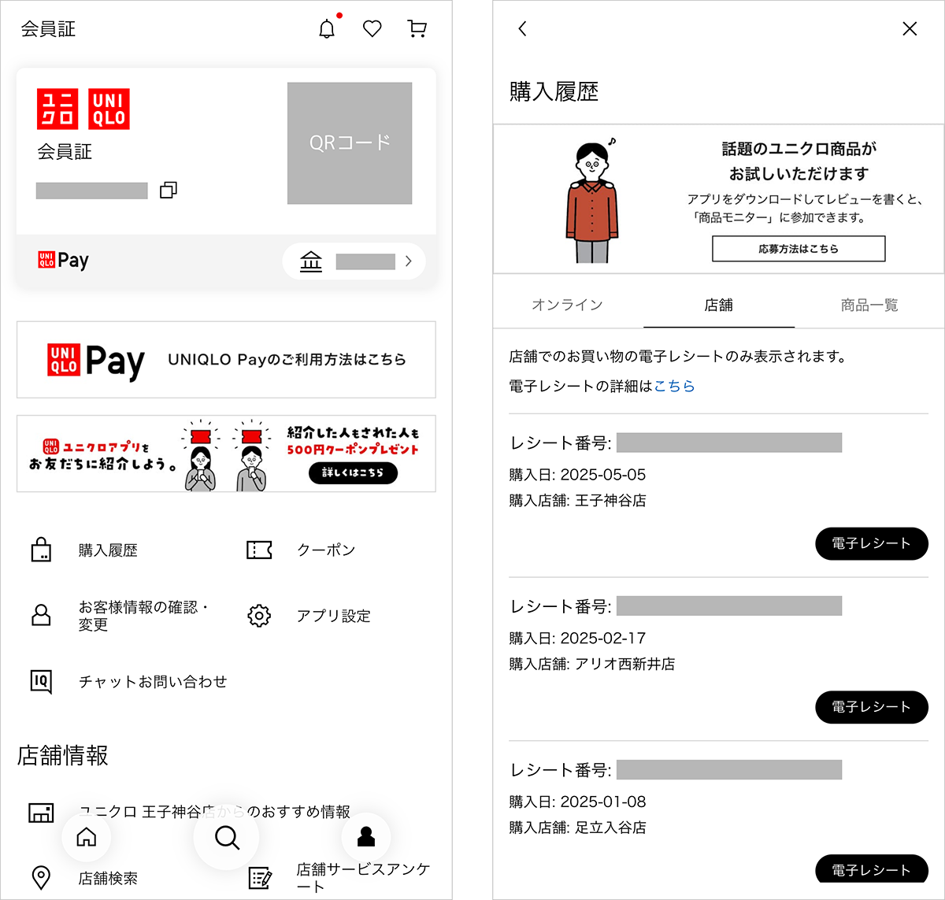Tap the bank building icon

[x=311, y=261]
